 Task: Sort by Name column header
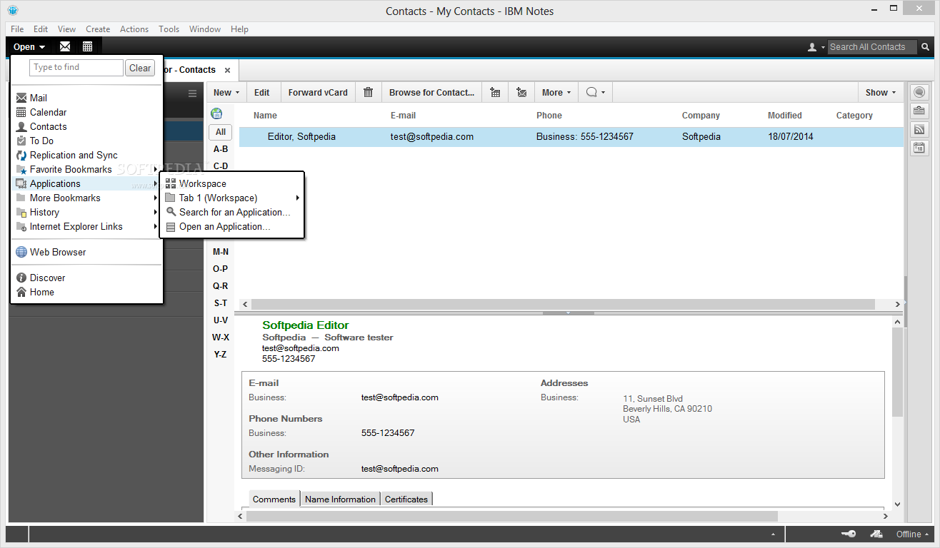265,115
